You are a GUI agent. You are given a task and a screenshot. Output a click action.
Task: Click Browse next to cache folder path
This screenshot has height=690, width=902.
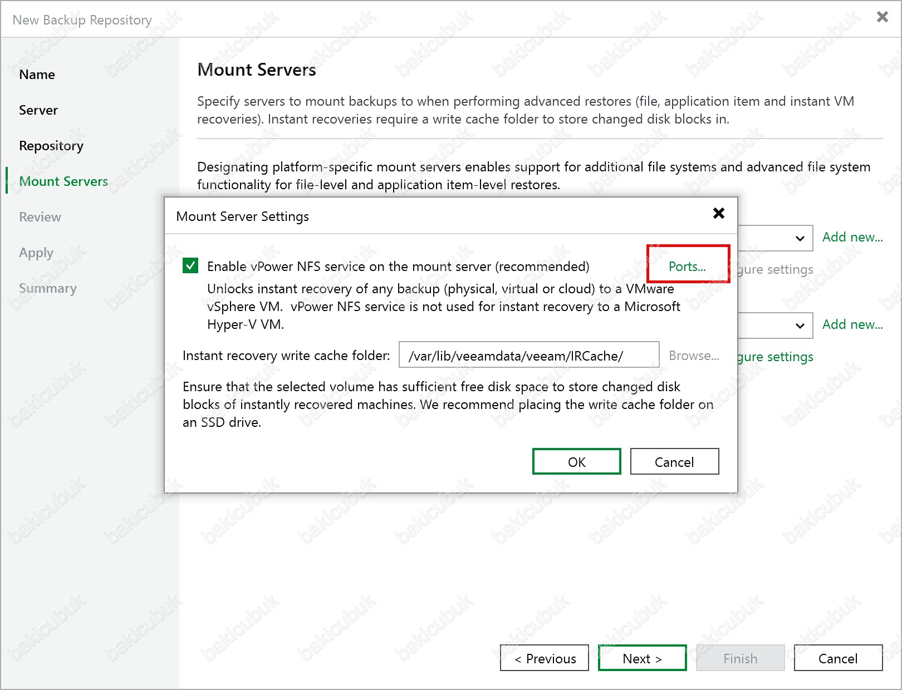(x=693, y=356)
